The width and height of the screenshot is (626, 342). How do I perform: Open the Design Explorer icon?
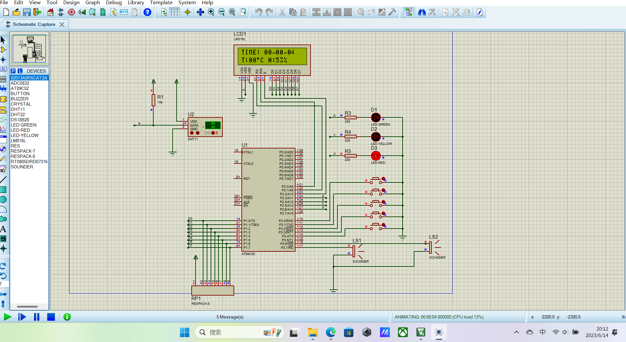coord(92,12)
